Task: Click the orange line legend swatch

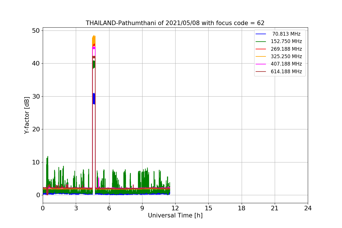Action: [261, 57]
